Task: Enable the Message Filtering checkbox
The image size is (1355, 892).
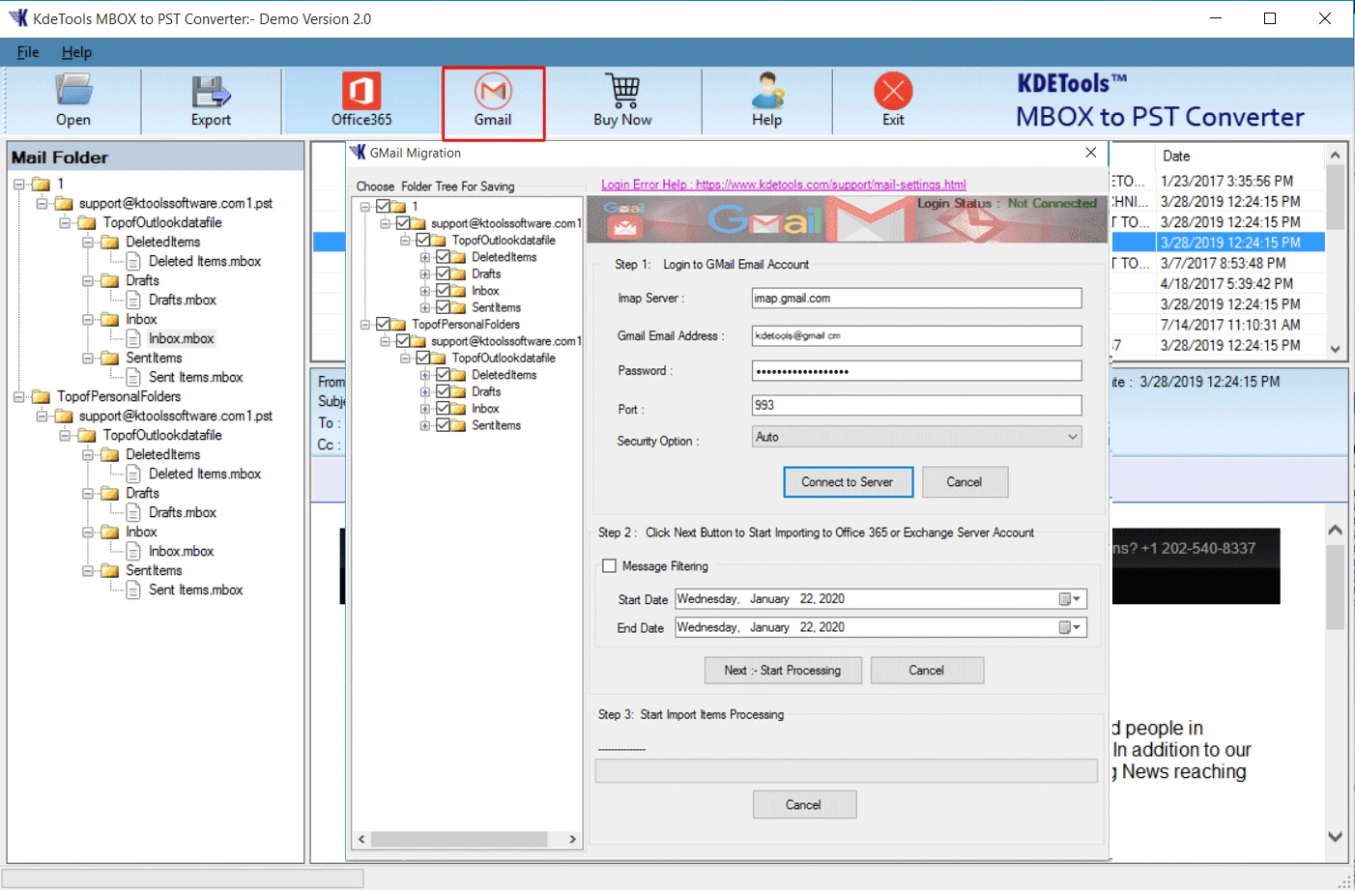Action: pyautogui.click(x=610, y=566)
